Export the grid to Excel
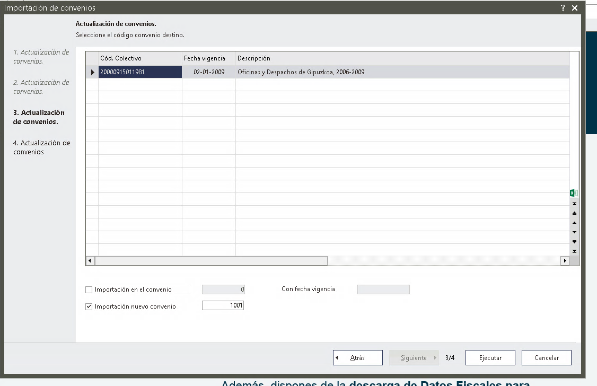The image size is (597, 386). [x=574, y=193]
